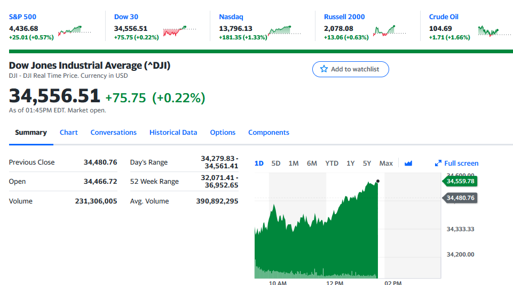Click the S&P 500 change +25.01 (+0.57%)
The image size is (513, 285).
(x=31, y=37)
